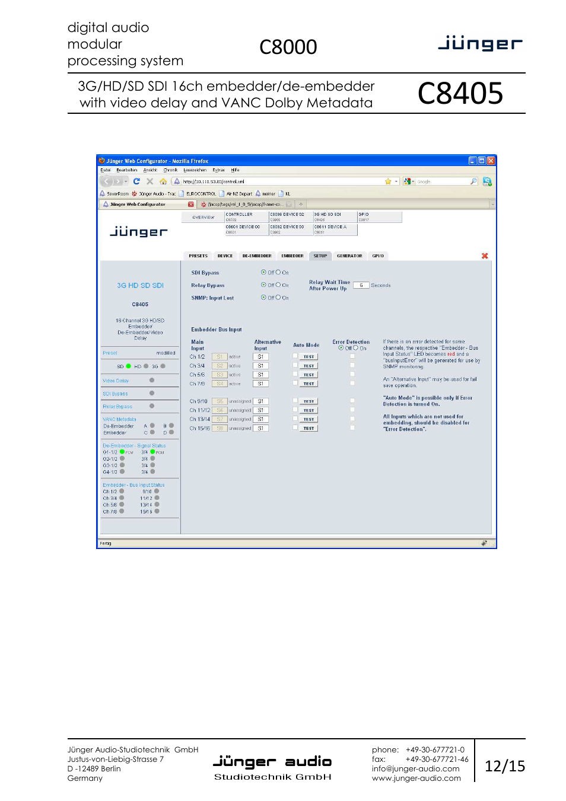This screenshot has height=801, width=566.
Task: Enable Auto Mode checkbox for Ch 1/2
Action: [x=295, y=356]
